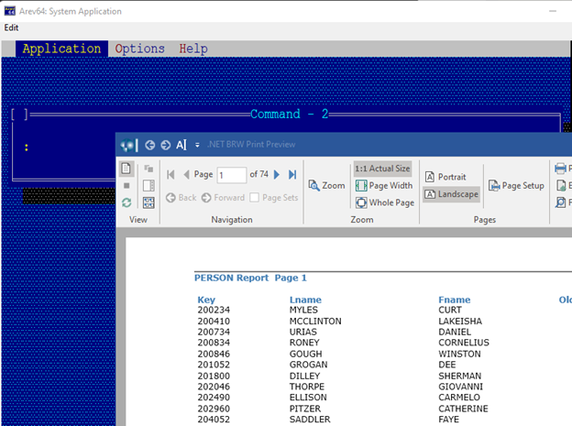Image resolution: width=572 pixels, height=426 pixels.
Task: Select the text cursor tool in the title bar
Action: (x=181, y=145)
